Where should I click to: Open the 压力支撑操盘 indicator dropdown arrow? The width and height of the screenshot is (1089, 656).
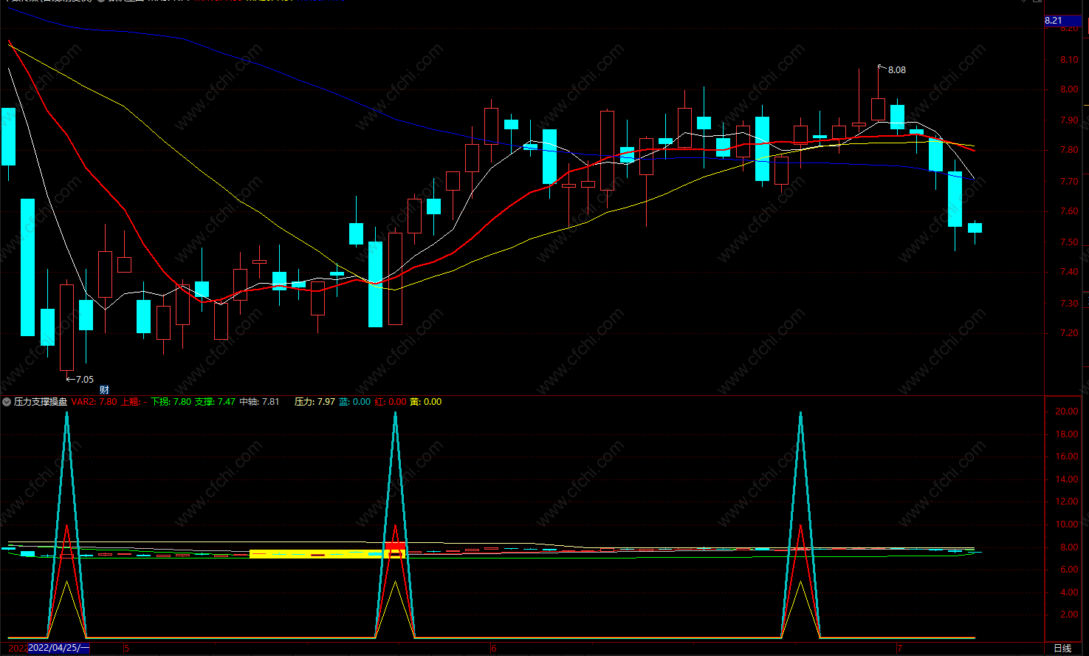pyautogui.click(x=7, y=402)
